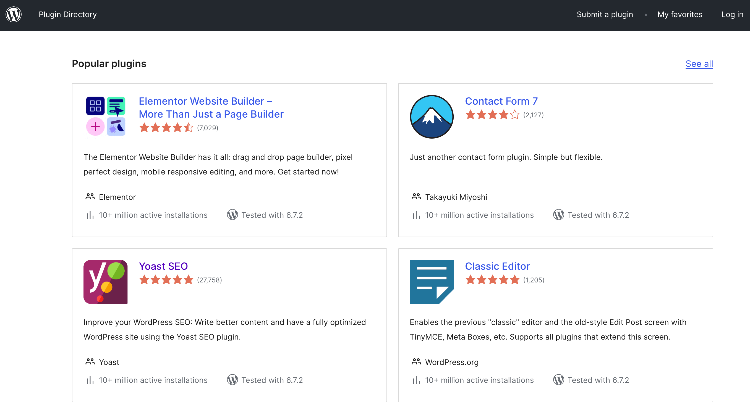
Task: Click the Contact Form 7 star rating
Action: click(492, 115)
